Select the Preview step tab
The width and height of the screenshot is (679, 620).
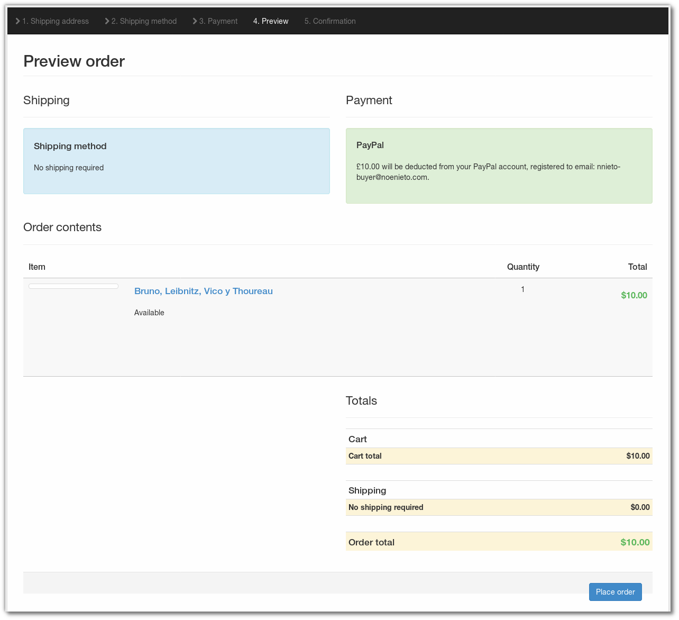tap(271, 21)
